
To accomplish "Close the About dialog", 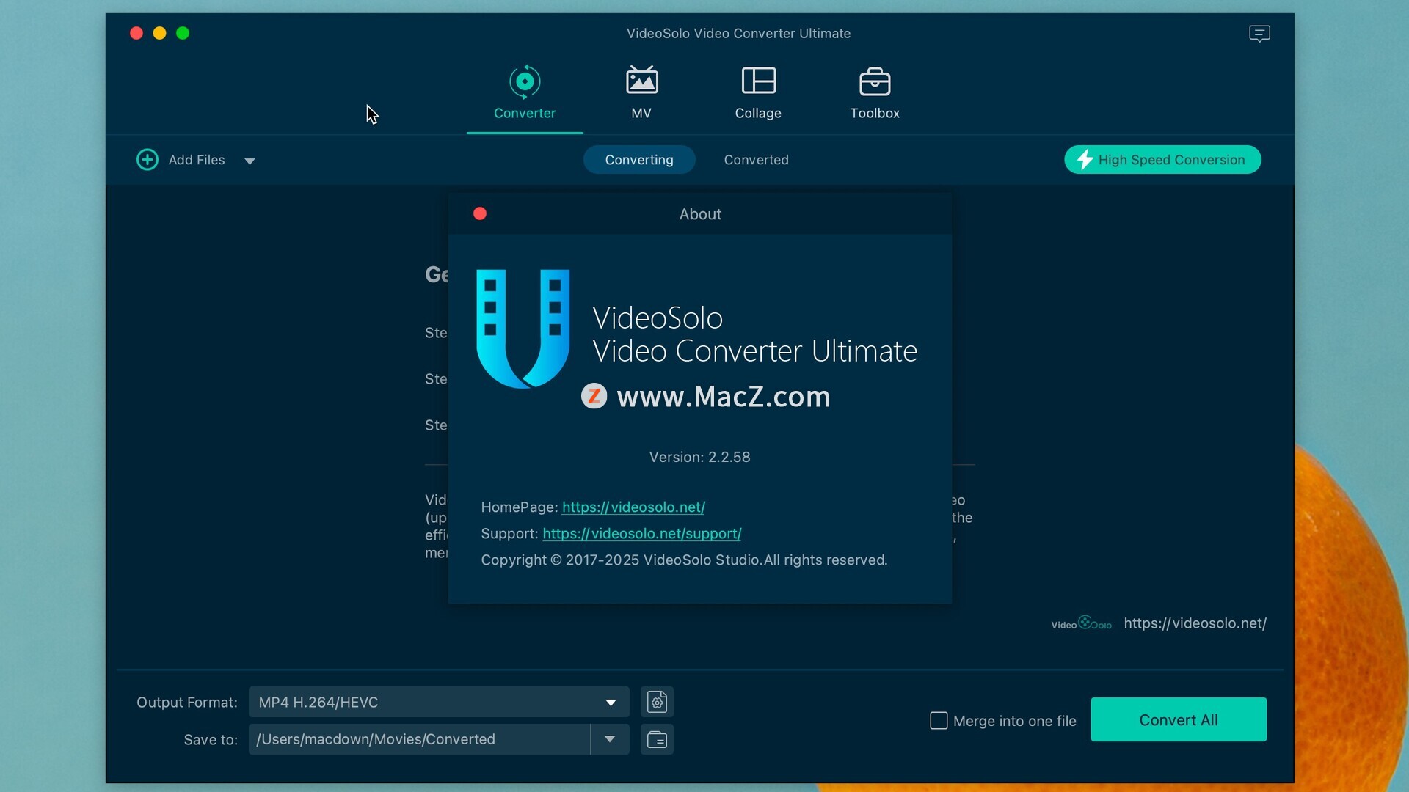I will point(480,213).
